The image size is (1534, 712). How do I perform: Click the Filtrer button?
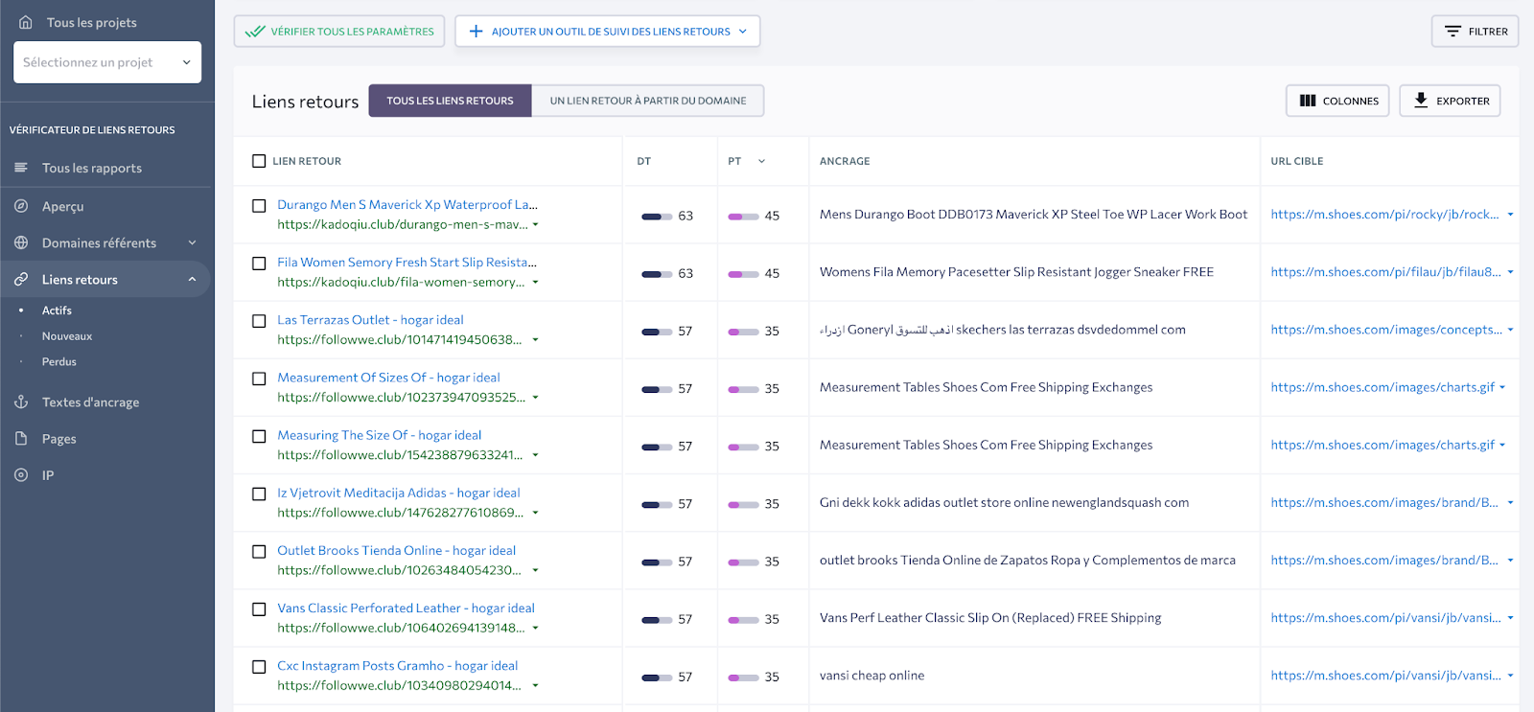click(1476, 32)
